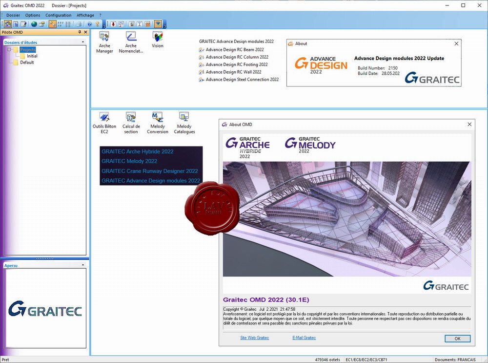Click the blue help circle icon
The height and width of the screenshot is (363, 488).
tap(90, 24)
